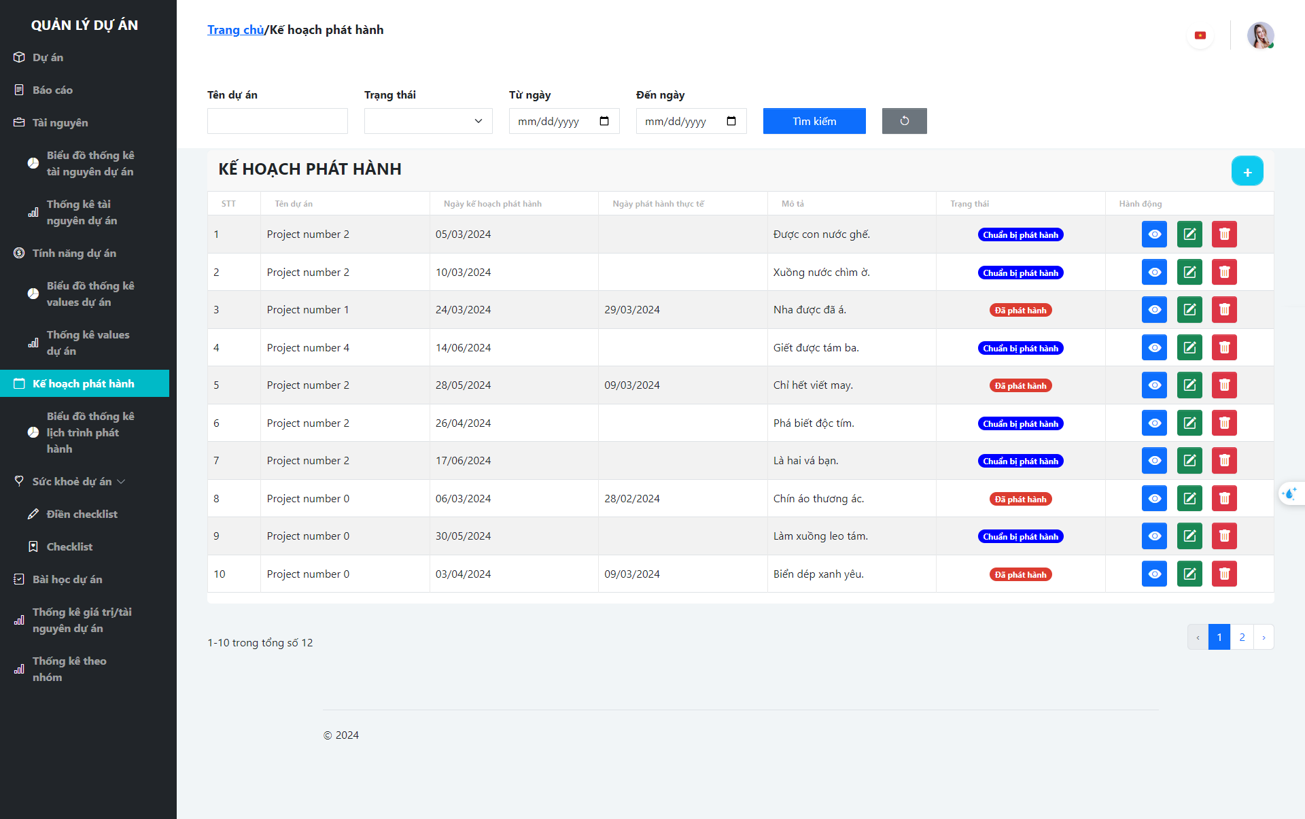The image size is (1305, 819).
Task: Follow the Trang chủ breadcrumb link
Action: [x=235, y=30]
